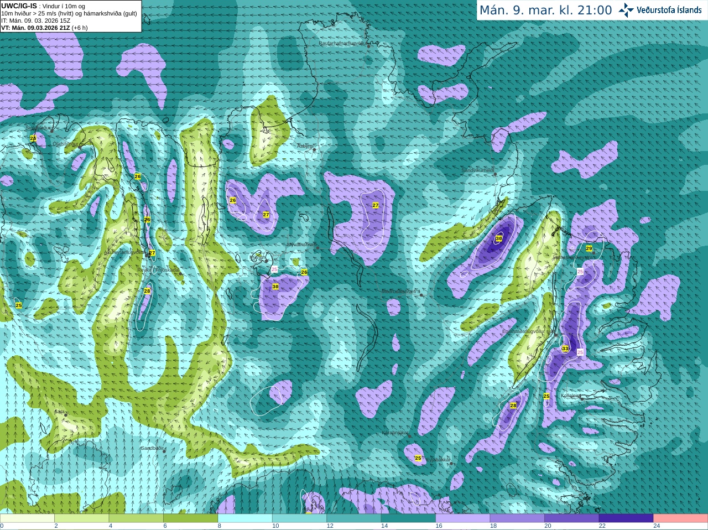Image resolution: width=708 pixels, height=530 pixels.
Task: Click the 4–6 m/s legend color swatch
Action: click(136, 518)
